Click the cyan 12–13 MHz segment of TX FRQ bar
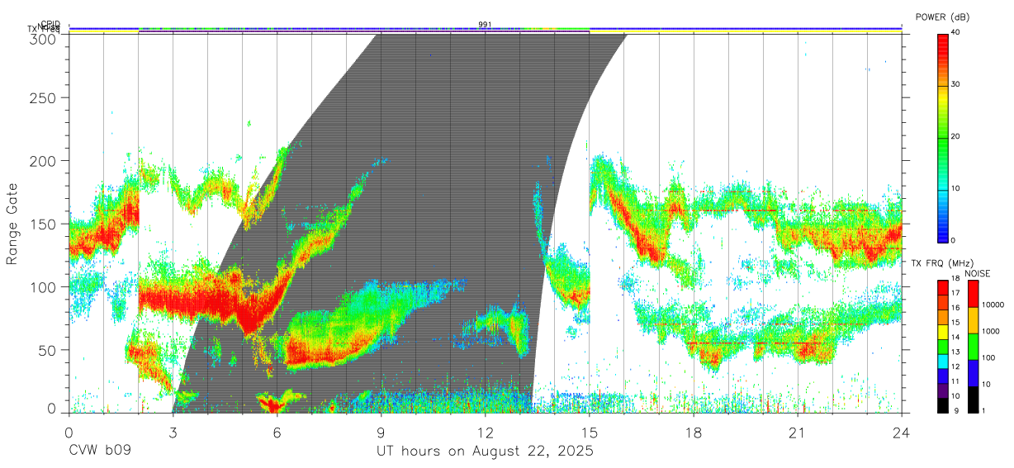 [x=944, y=361]
